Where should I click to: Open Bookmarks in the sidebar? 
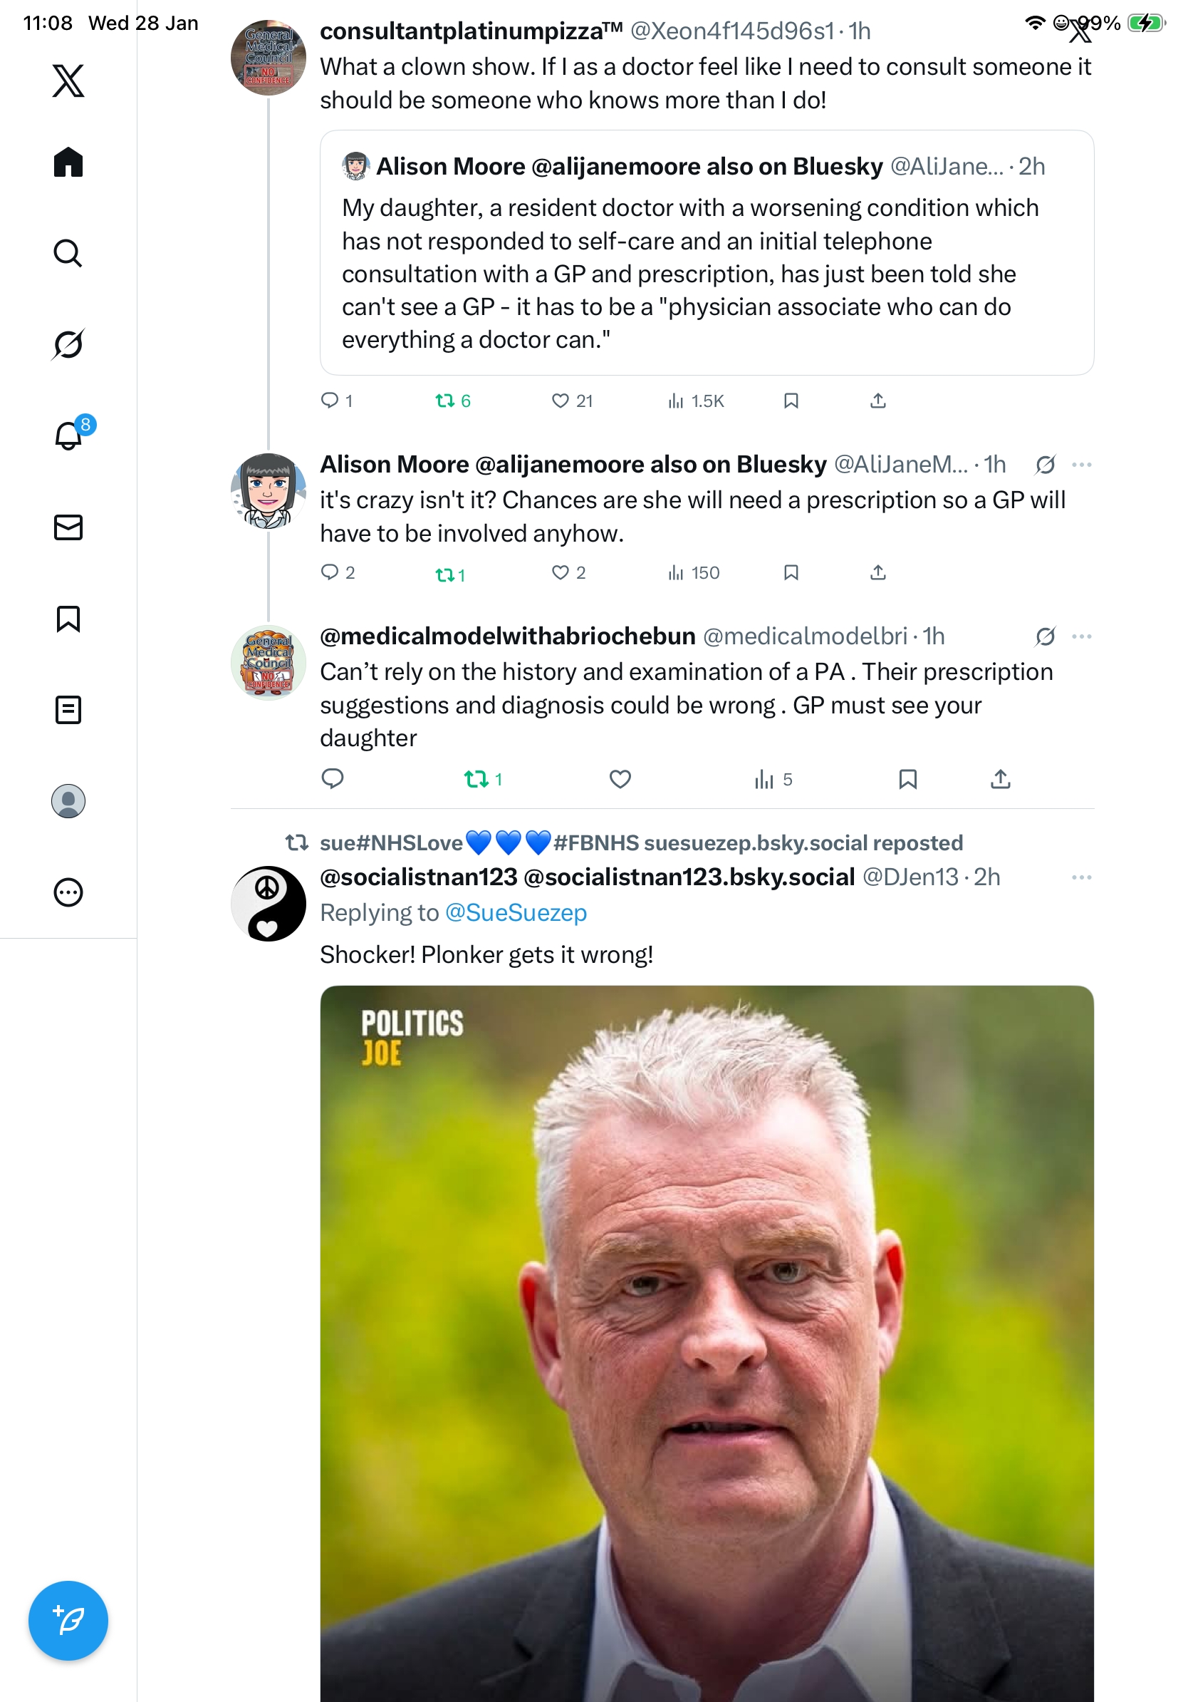click(68, 619)
